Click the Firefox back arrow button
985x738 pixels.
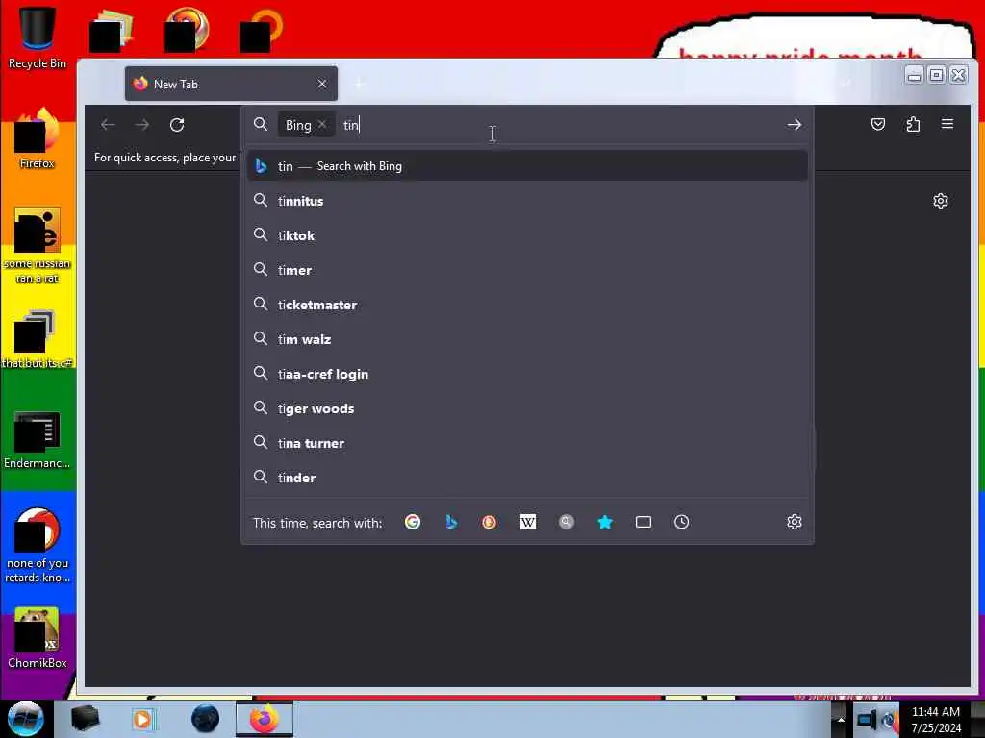coord(108,125)
